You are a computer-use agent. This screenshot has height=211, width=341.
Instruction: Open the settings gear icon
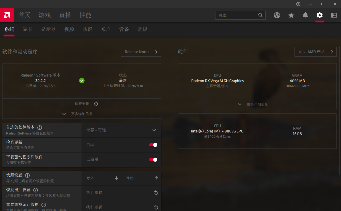pyautogui.click(x=320, y=15)
